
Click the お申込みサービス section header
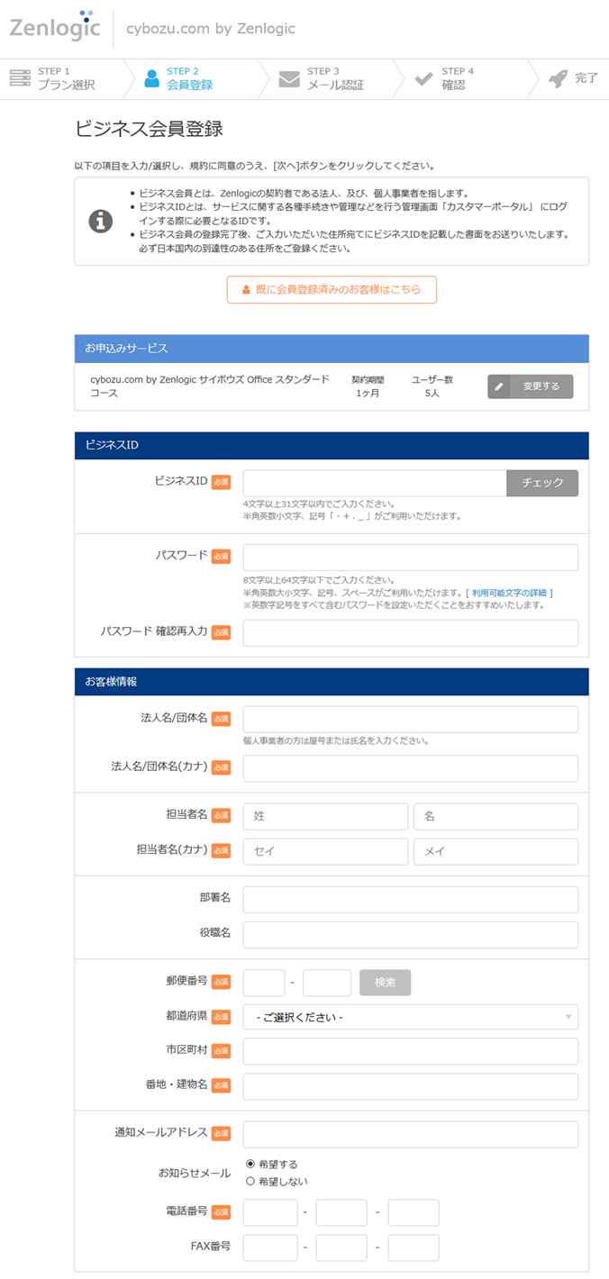click(332, 349)
